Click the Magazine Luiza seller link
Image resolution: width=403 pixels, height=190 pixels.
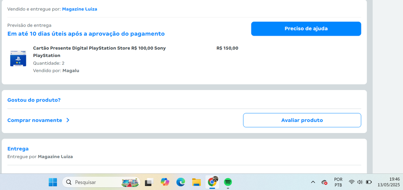tap(79, 9)
